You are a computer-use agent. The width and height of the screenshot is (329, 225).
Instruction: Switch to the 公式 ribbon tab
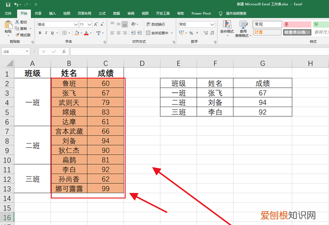click(102, 13)
